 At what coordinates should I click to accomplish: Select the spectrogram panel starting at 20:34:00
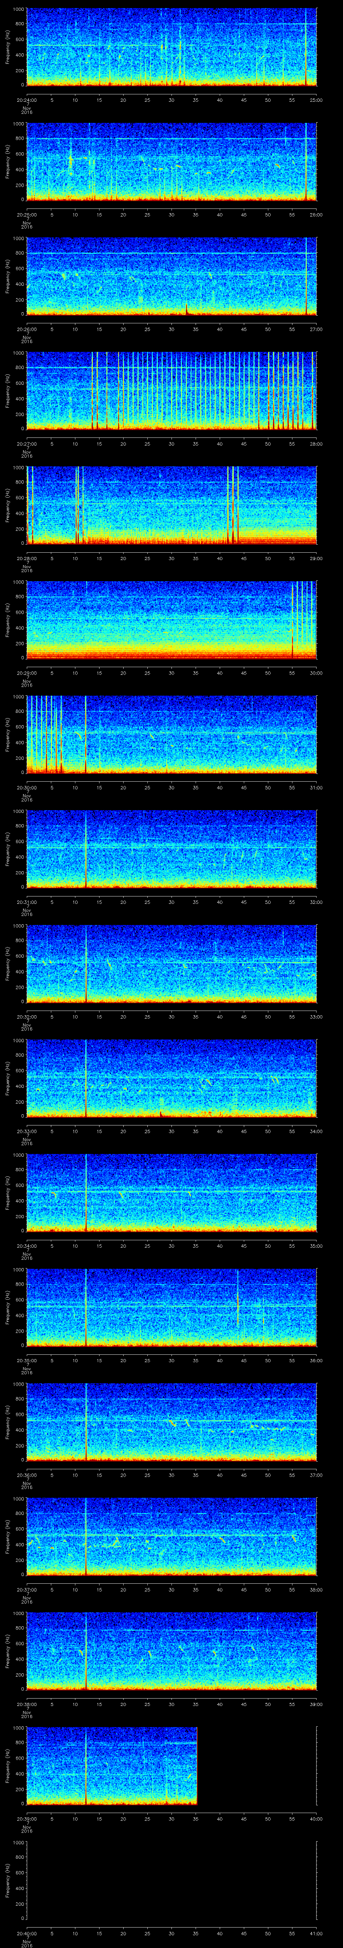pos(172,1193)
